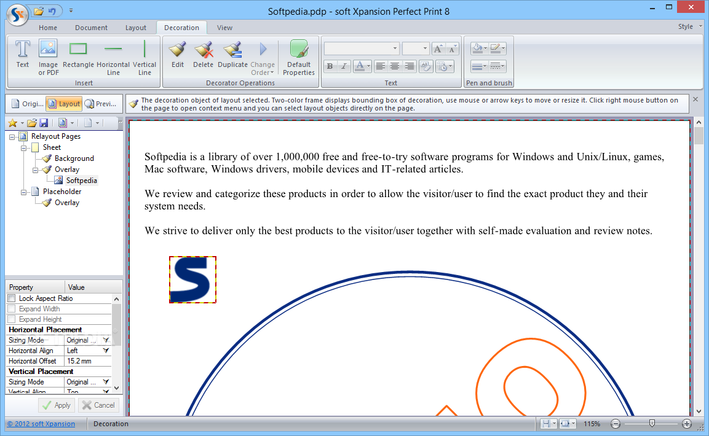
Task: Delete the selected decorator
Action: tap(203, 55)
